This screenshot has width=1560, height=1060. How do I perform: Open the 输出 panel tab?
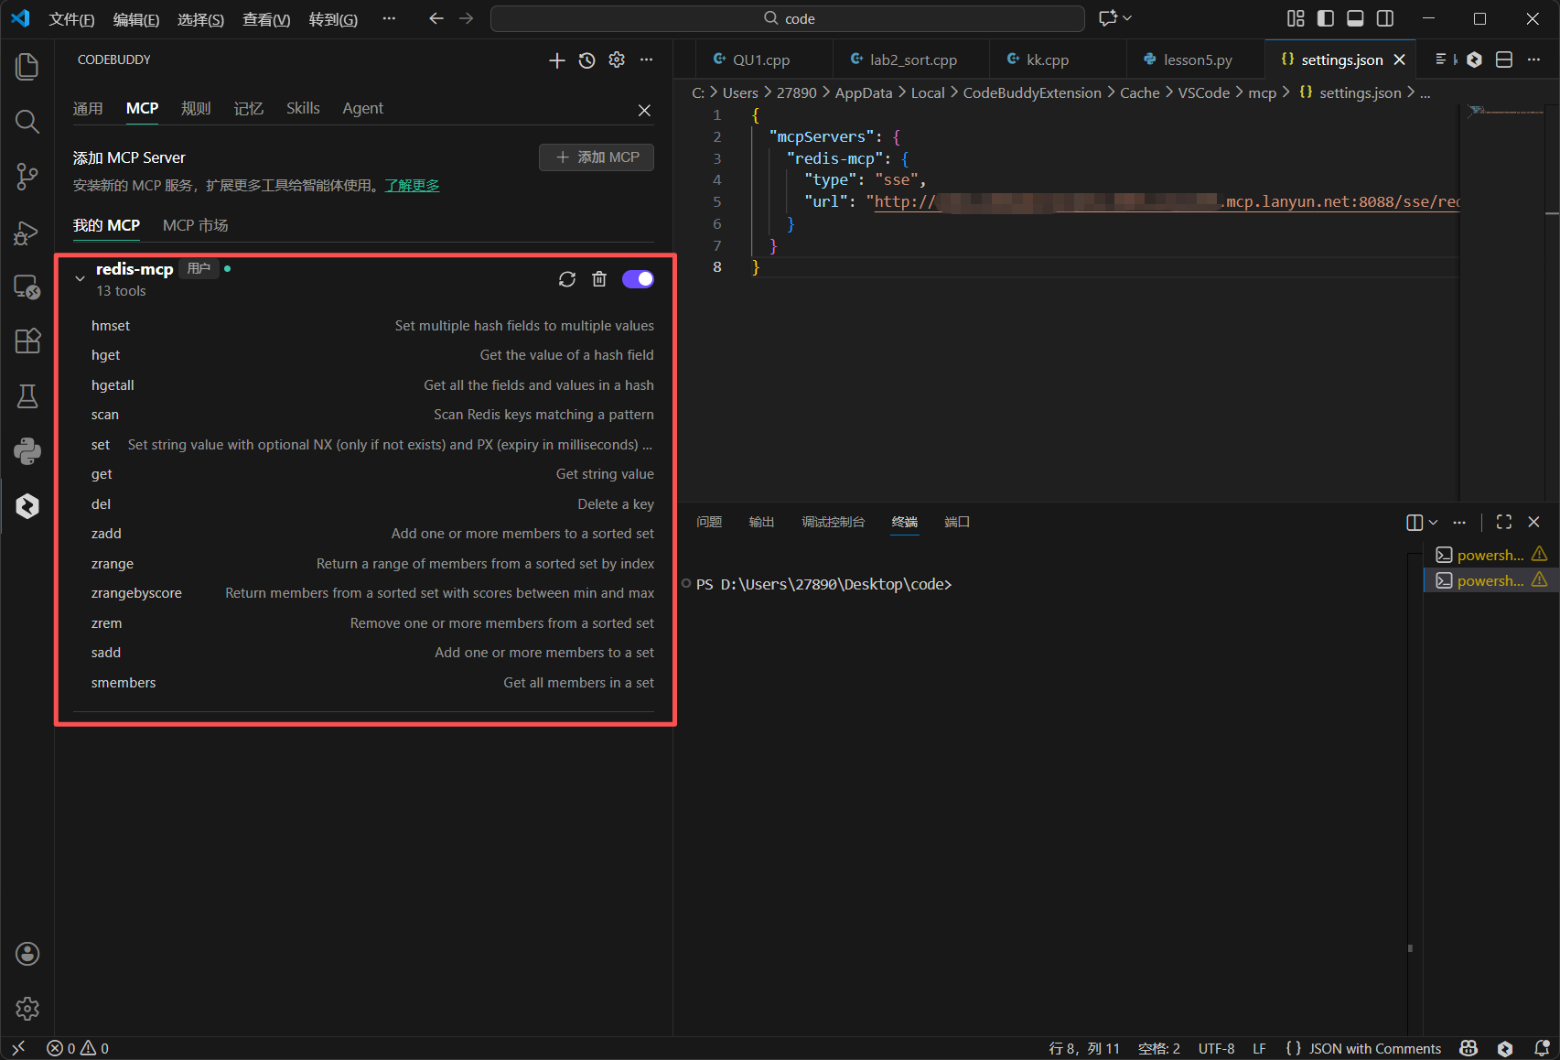[x=761, y=522]
